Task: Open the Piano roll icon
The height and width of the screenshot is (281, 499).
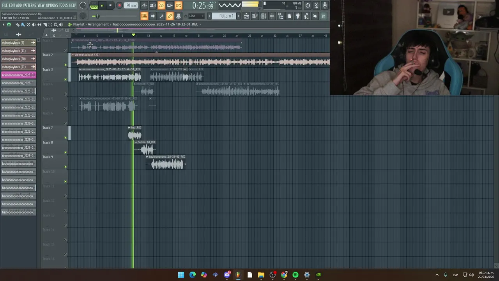Action: (x=255, y=16)
